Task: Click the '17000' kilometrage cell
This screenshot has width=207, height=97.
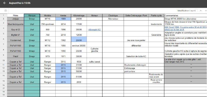Action: 79,23
